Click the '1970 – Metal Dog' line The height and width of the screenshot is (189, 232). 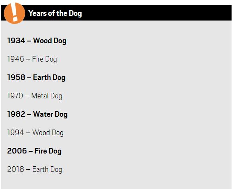tap(35, 96)
